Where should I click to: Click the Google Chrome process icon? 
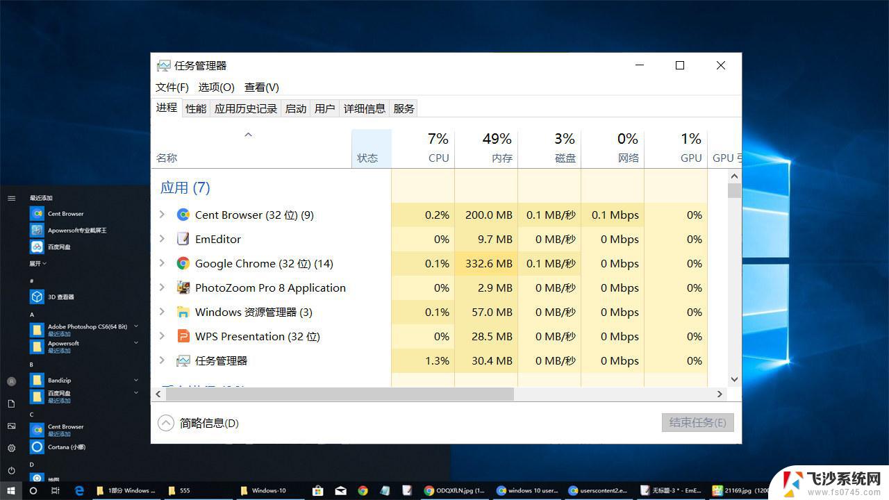(x=183, y=263)
